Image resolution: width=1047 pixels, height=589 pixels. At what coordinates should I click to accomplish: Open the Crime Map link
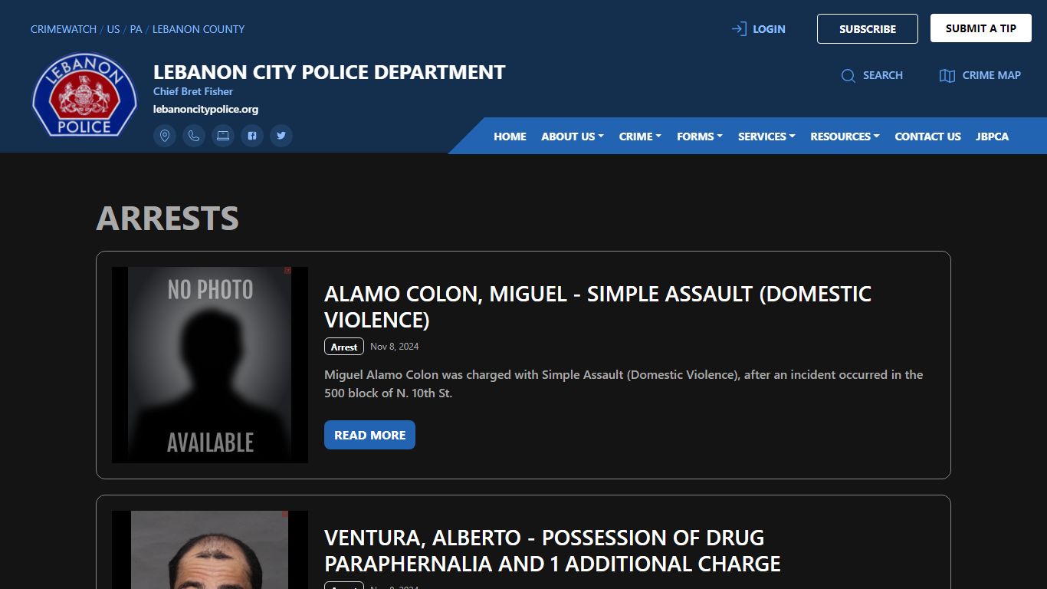pos(992,75)
